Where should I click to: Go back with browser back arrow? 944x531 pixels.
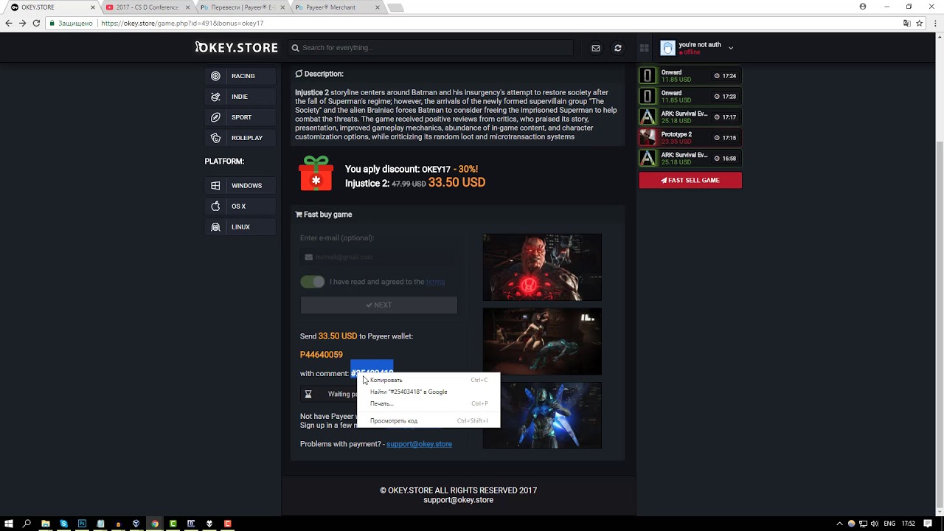[x=9, y=23]
